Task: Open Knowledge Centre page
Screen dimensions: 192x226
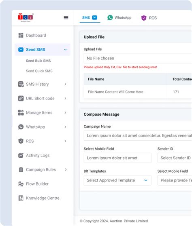Action: click(x=43, y=198)
